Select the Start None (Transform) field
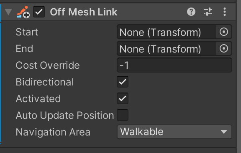 click(167, 32)
